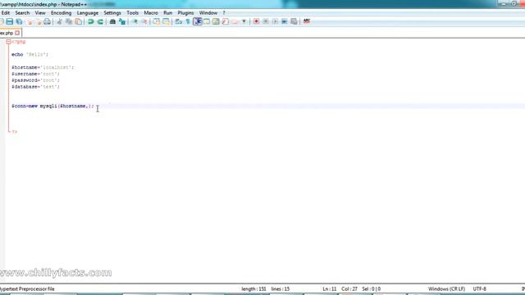Run macro multiple times icon
The width and height of the screenshot is (525, 295).
pos(285,22)
